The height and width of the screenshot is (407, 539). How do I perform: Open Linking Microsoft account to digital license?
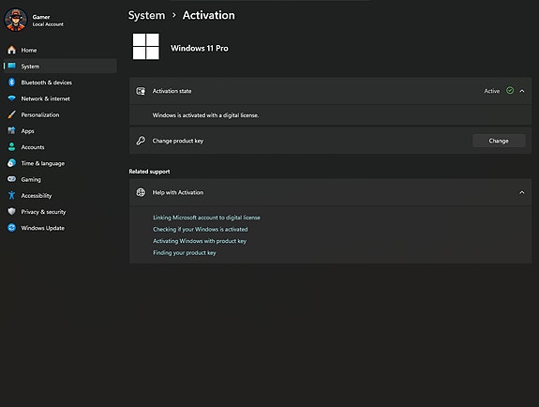click(x=206, y=218)
